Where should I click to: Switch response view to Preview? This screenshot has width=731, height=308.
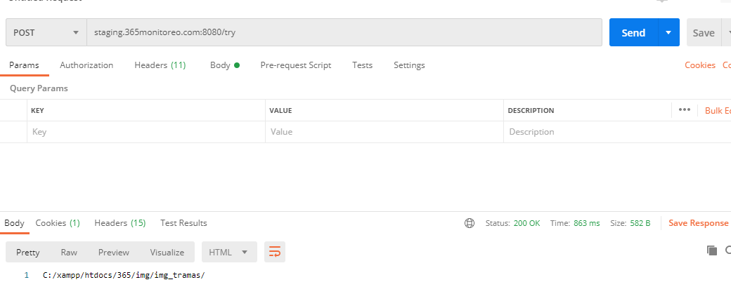[x=114, y=252]
